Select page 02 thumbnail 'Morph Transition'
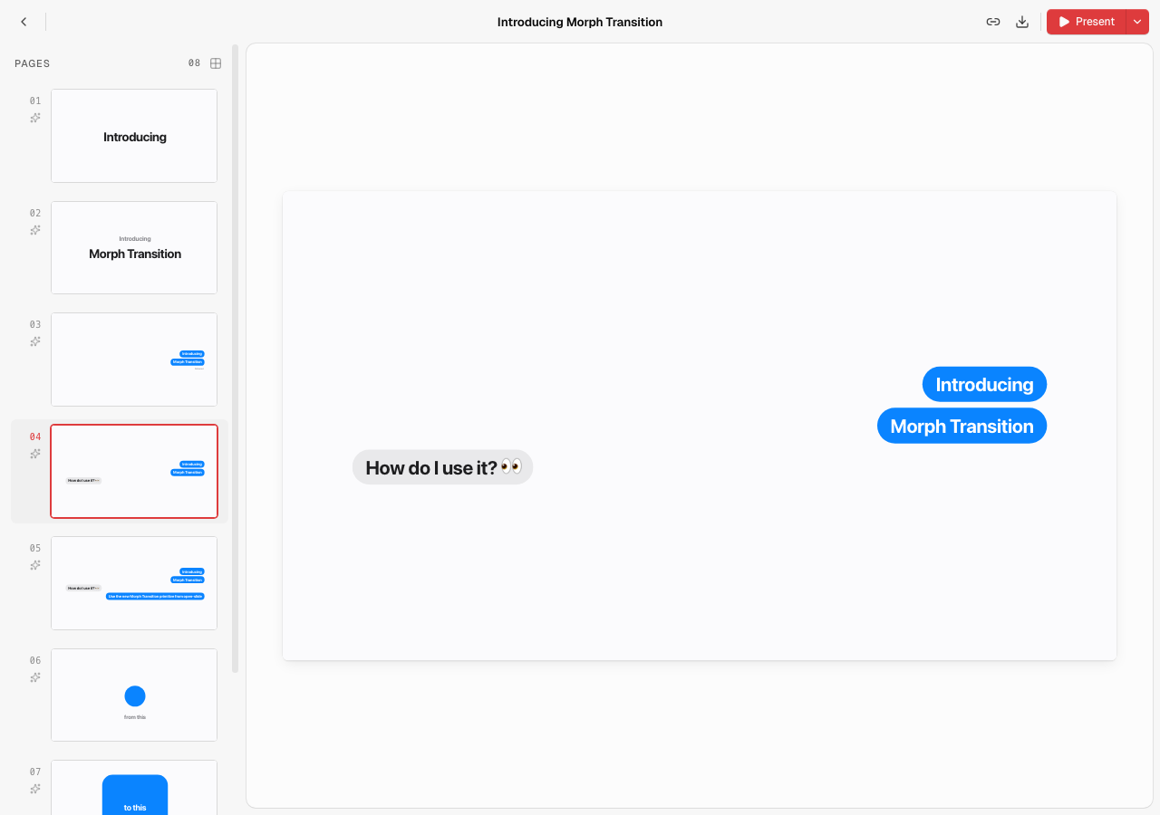The width and height of the screenshot is (1160, 815). 134,247
